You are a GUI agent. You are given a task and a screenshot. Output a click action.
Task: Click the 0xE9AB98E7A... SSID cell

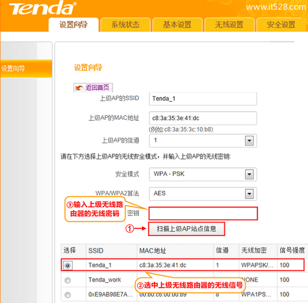click(x=110, y=294)
